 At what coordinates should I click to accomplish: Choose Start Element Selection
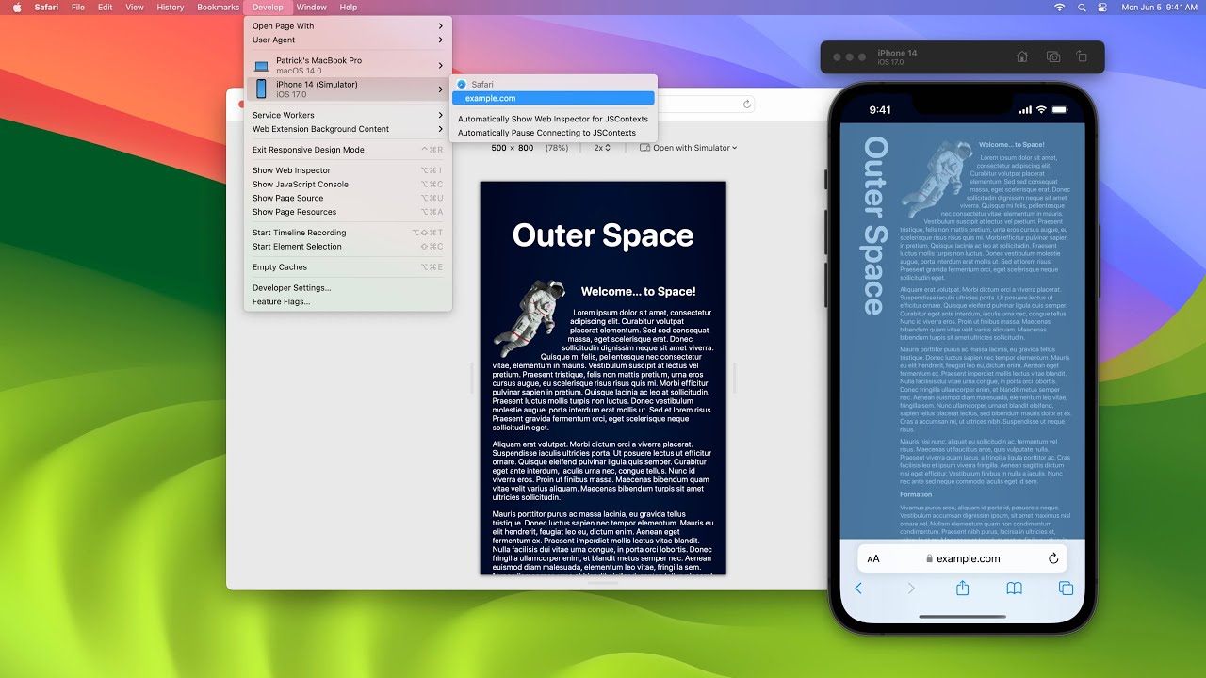pyautogui.click(x=348, y=247)
